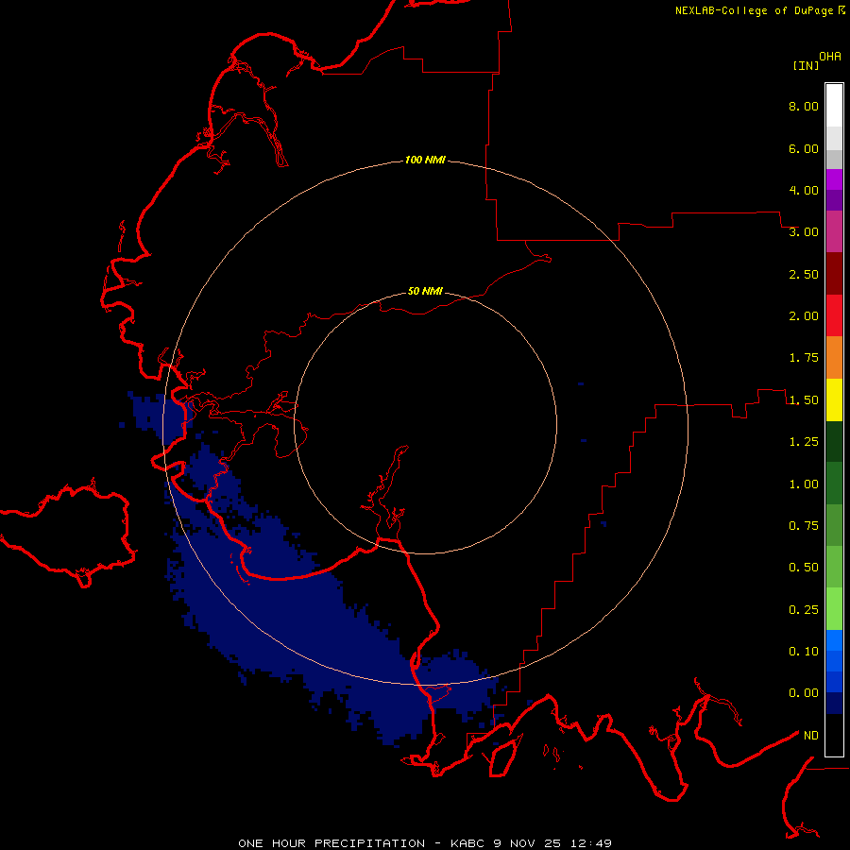Click the bright magenta legend swatch
Viewport: 850px width, 850px height.
834,179
